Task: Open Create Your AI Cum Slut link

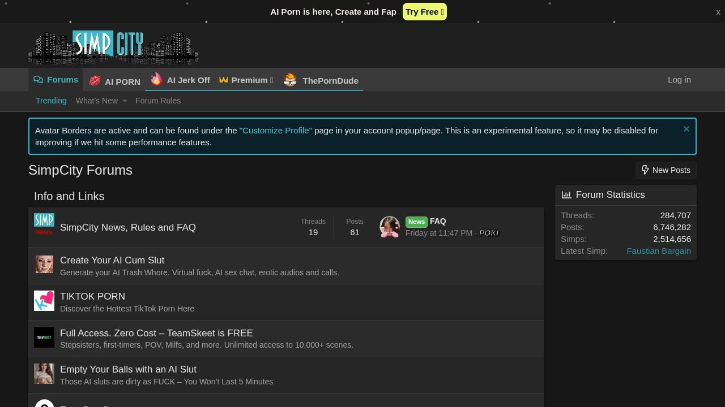Action: point(112,260)
